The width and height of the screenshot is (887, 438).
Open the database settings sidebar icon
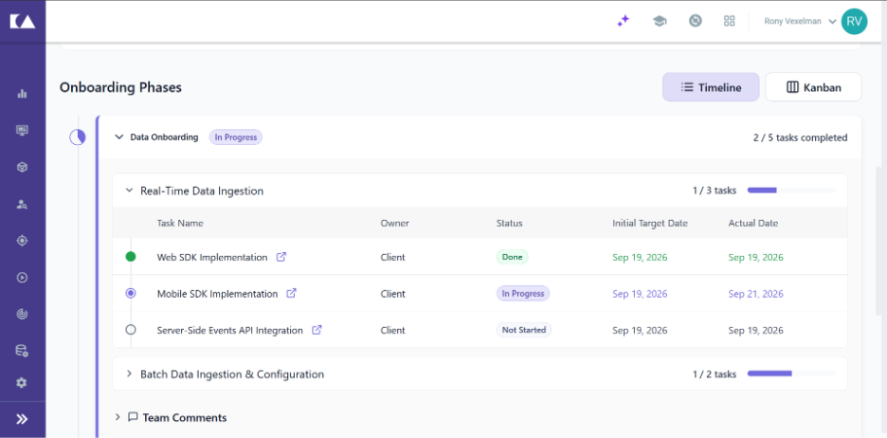pyautogui.click(x=22, y=351)
